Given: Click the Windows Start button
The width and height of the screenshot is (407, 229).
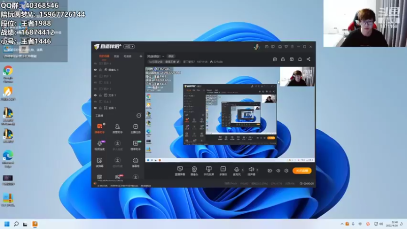Looking at the screenshot, I should pyautogui.click(x=7, y=224).
